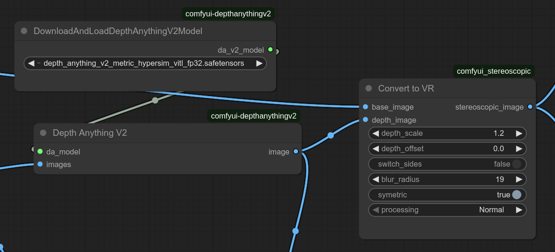Image resolution: width=555 pixels, height=252 pixels.
Task: Click the base_image input socket
Action: [365, 107]
